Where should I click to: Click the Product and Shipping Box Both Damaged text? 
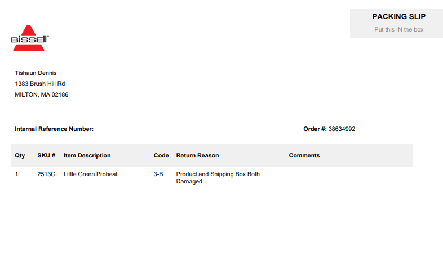[218, 178]
